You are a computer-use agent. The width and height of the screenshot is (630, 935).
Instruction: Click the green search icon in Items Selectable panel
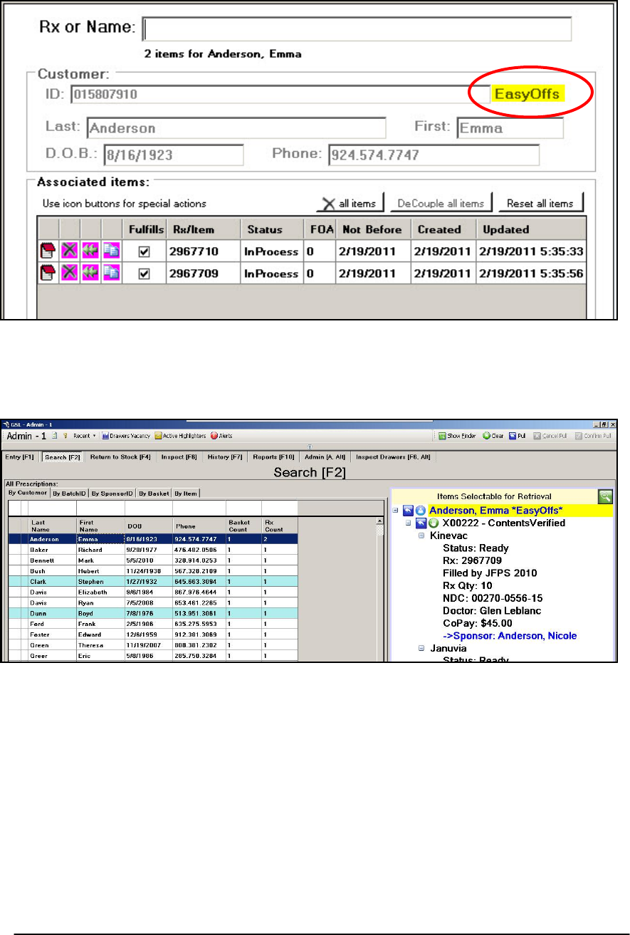604,497
